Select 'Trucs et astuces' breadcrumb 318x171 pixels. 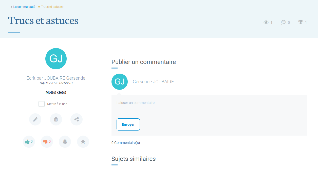point(52,7)
